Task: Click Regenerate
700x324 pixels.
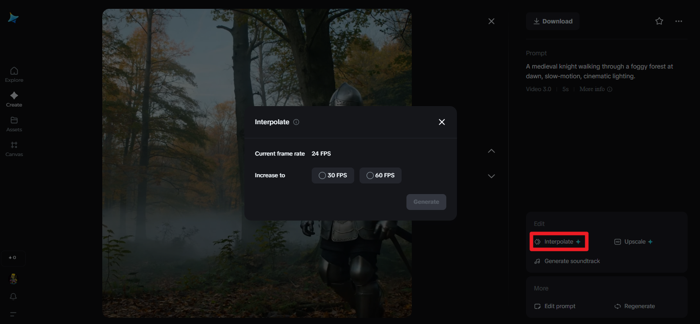Action: pyautogui.click(x=634, y=306)
